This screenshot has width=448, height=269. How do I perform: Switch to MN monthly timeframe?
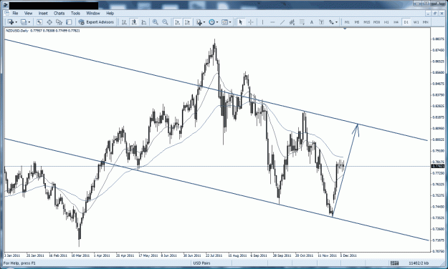coord(426,22)
